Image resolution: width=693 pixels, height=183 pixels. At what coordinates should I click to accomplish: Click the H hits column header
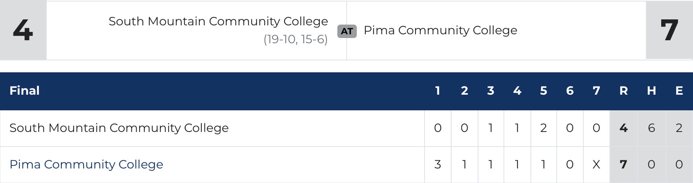pos(651,91)
